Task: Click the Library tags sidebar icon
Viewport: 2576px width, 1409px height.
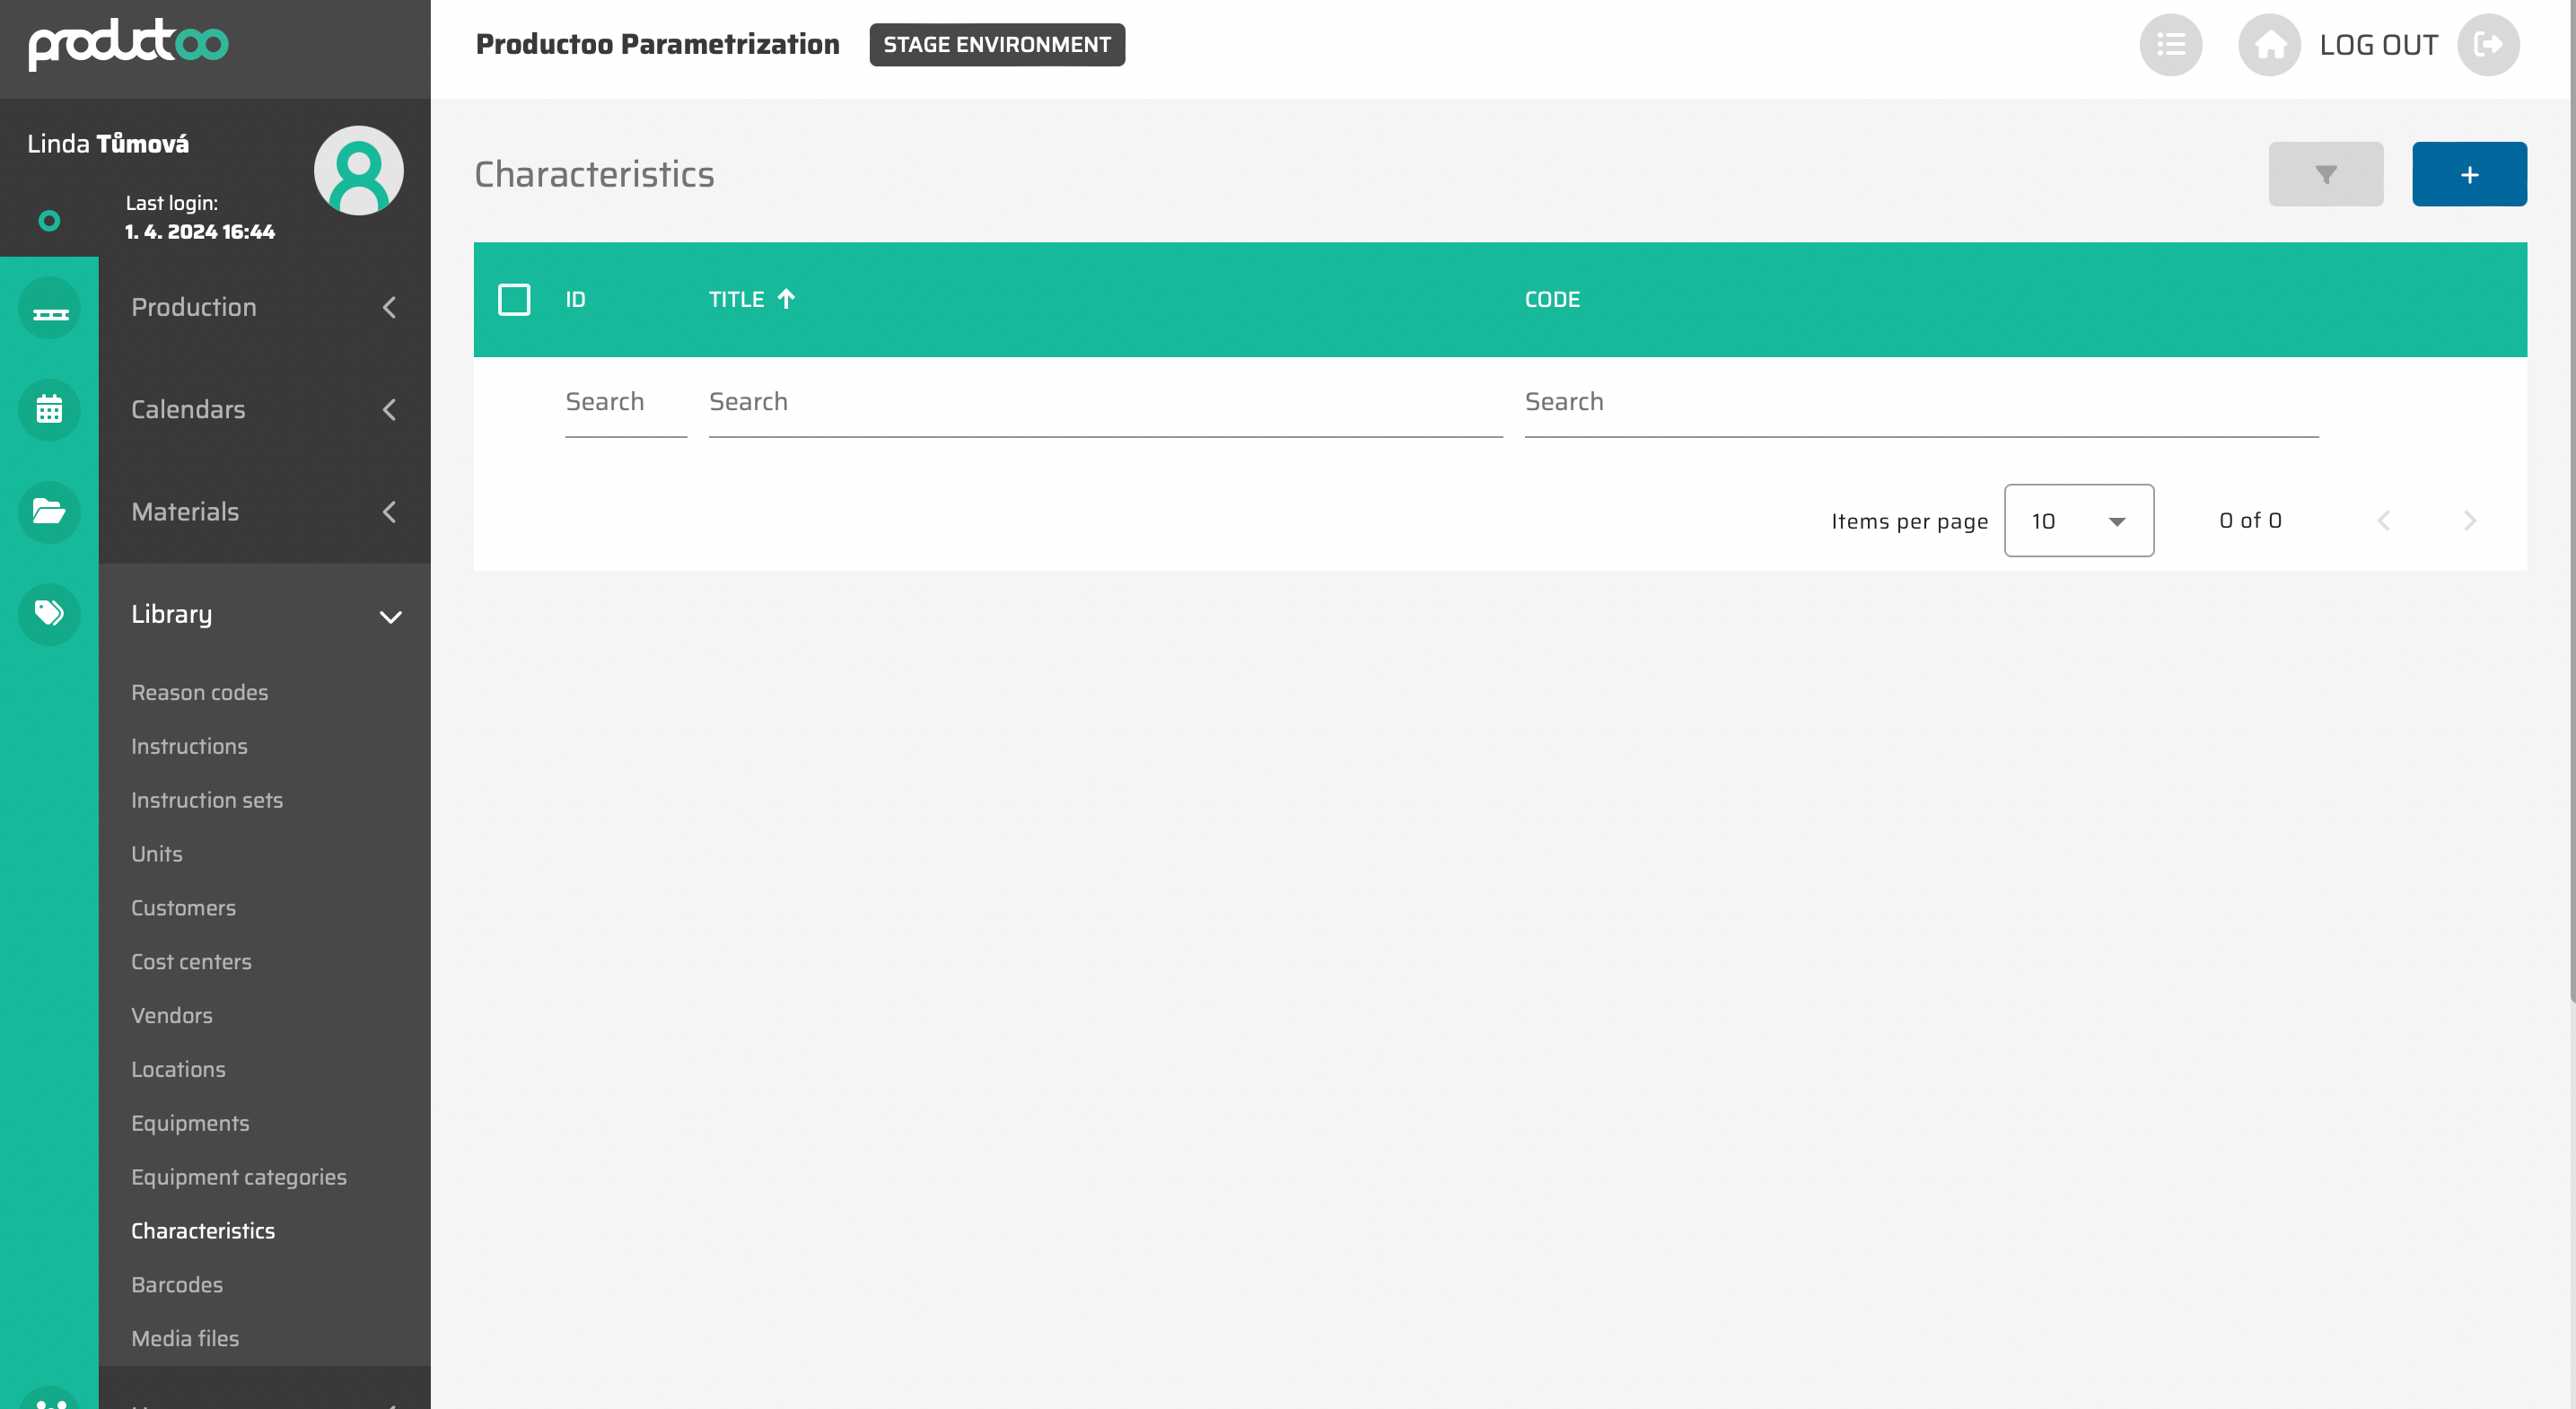Action: [49, 614]
